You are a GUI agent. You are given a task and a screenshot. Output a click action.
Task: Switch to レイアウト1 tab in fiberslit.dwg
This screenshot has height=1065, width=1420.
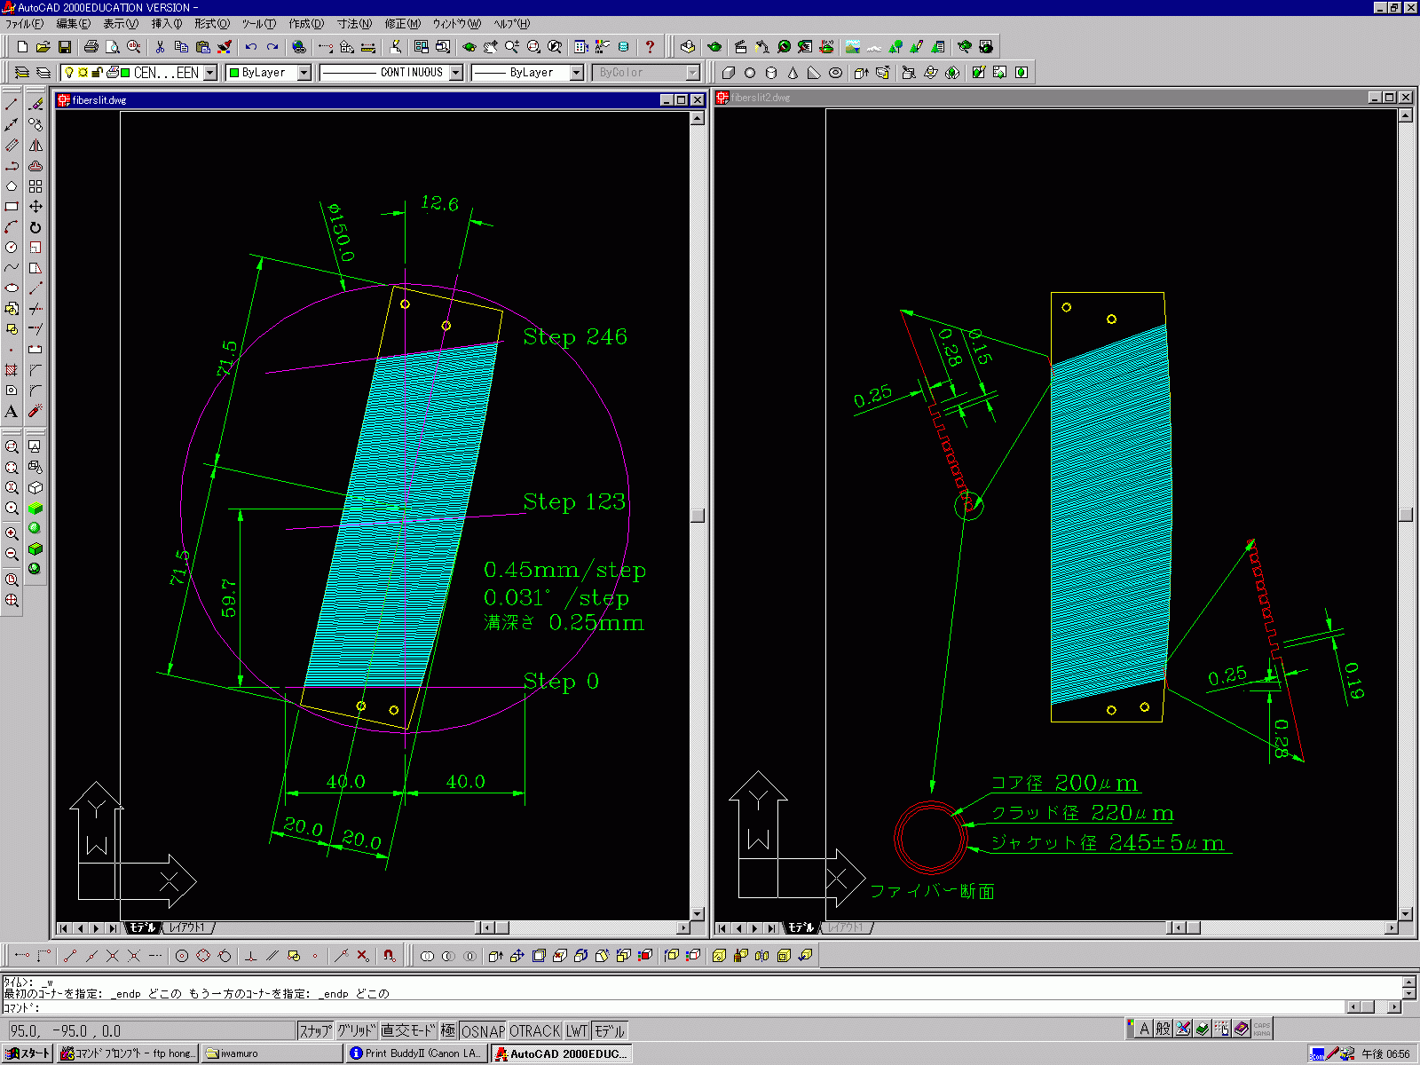pyautogui.click(x=187, y=928)
